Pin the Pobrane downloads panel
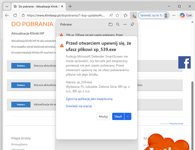This screenshot has width=195, height=150. point(132,25)
